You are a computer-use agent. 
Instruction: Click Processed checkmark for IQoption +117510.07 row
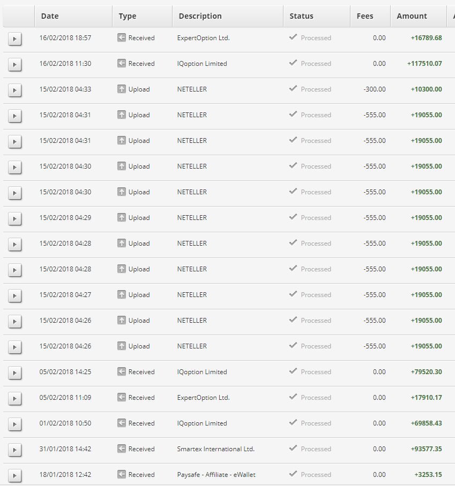pyautogui.click(x=293, y=63)
